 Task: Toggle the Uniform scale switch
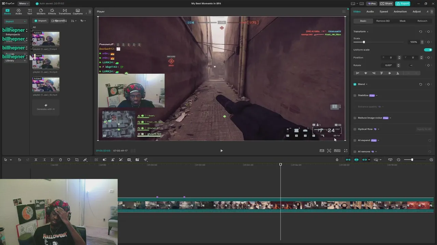coord(428,50)
